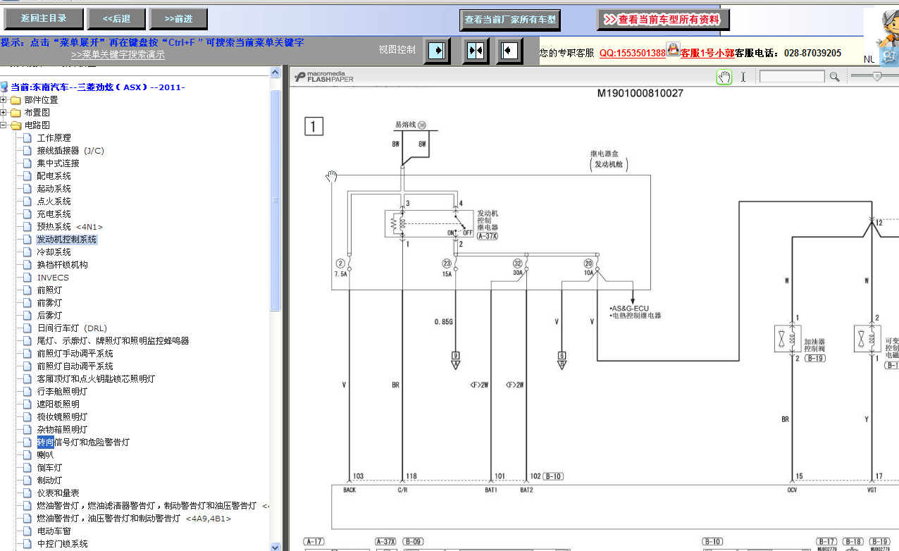Click the 部件位置 folder icon

15,100
